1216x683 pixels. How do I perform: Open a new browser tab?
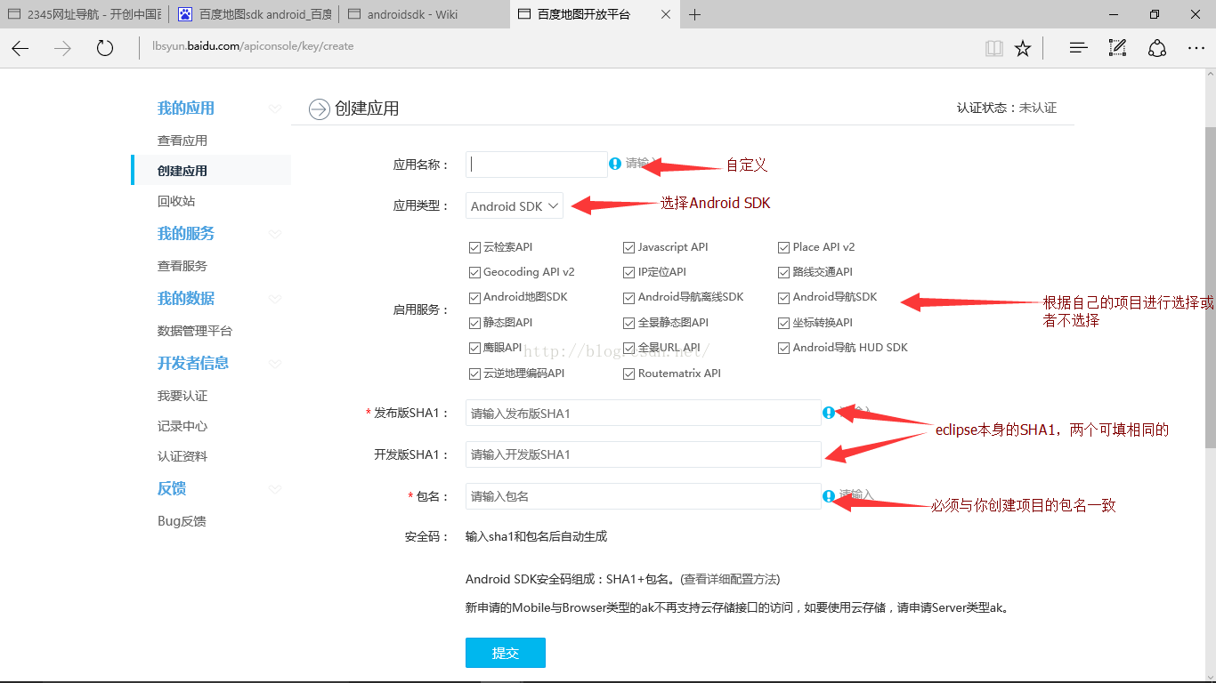pyautogui.click(x=694, y=13)
